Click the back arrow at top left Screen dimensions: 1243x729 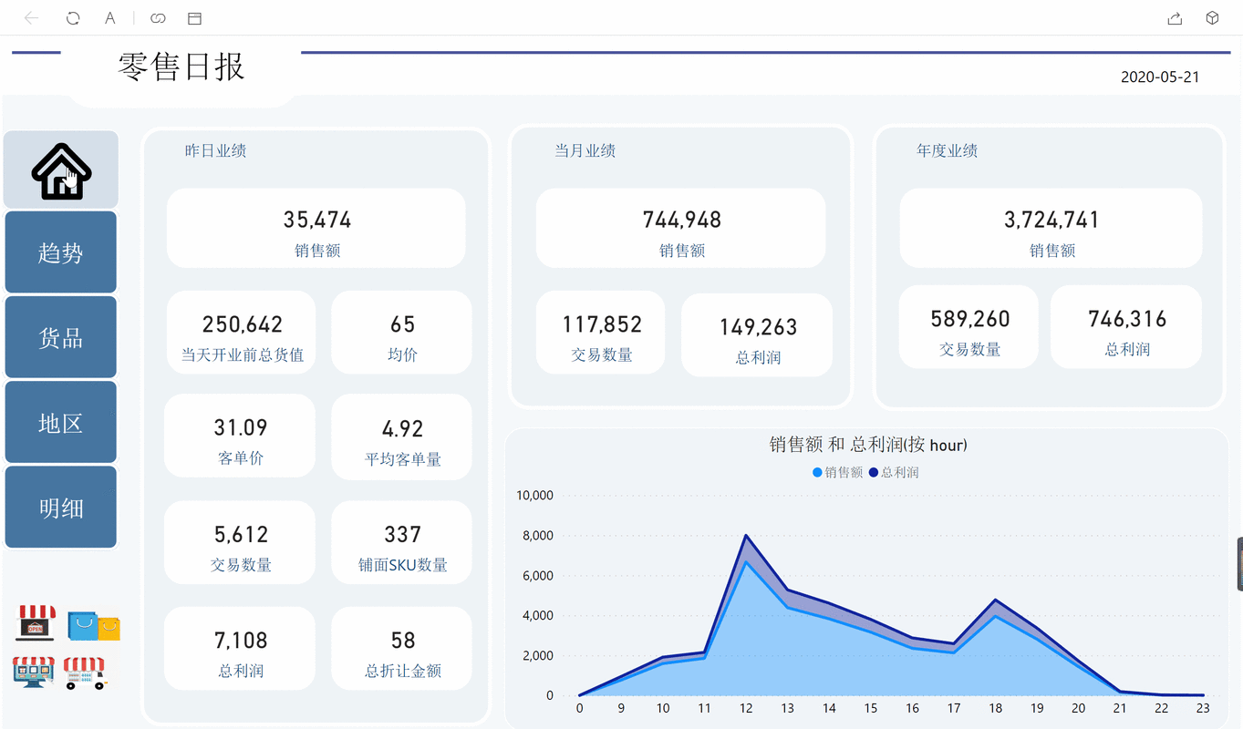coord(32,17)
